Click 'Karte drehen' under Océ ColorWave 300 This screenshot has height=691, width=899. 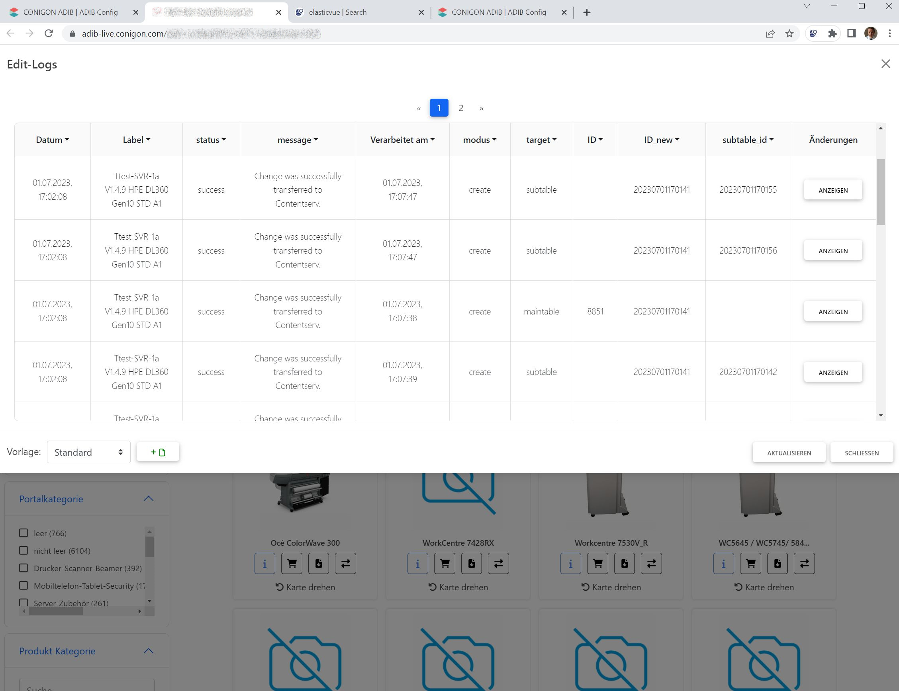306,587
